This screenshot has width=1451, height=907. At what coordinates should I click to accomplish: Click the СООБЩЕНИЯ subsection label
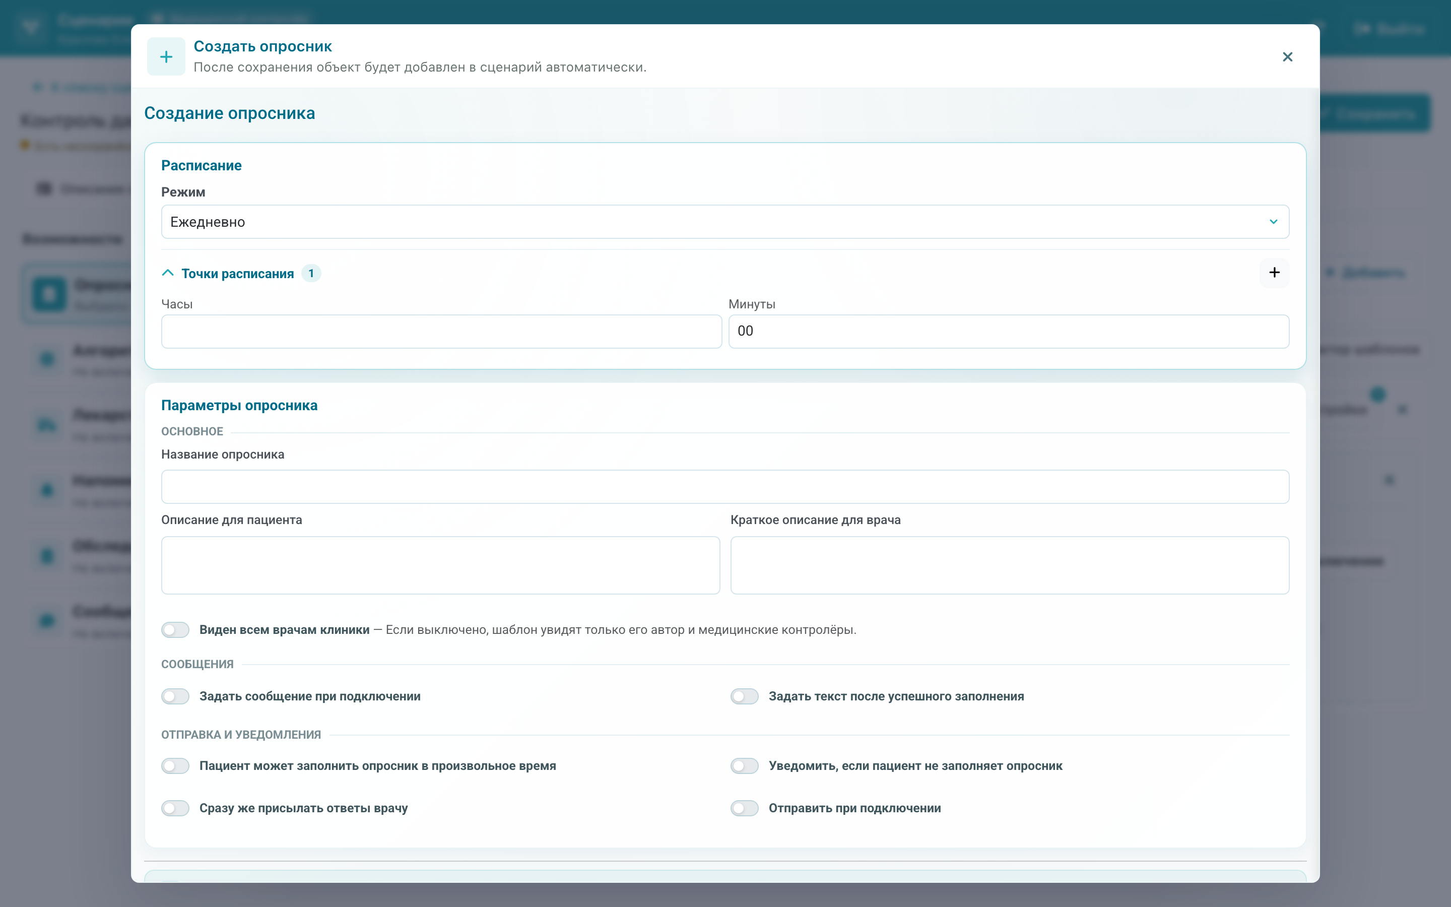click(197, 664)
